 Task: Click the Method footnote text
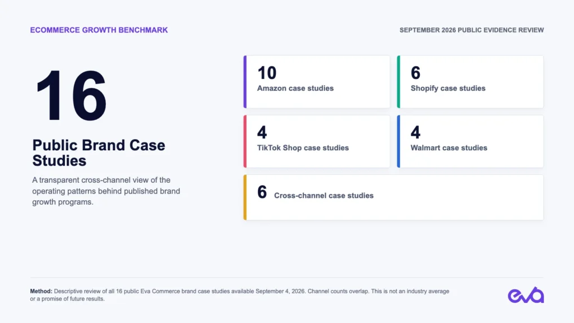click(240, 295)
